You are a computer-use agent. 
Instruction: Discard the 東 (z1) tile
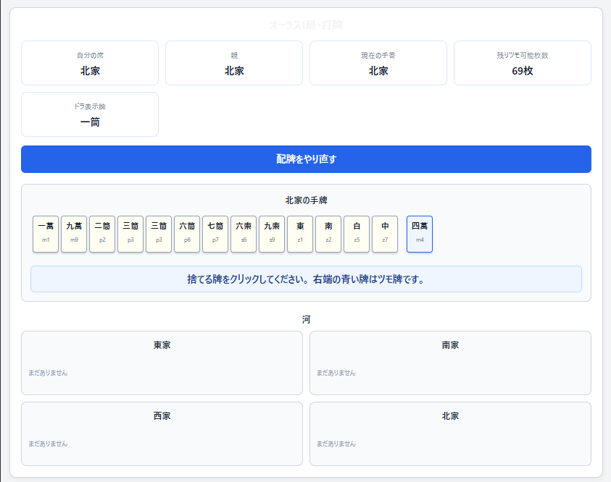pos(300,234)
